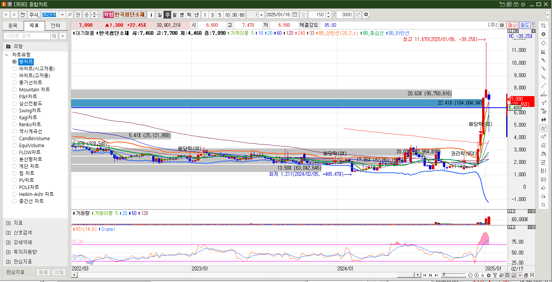
Task: Switch chart period to 틱 (tick)
Action: tap(189, 15)
